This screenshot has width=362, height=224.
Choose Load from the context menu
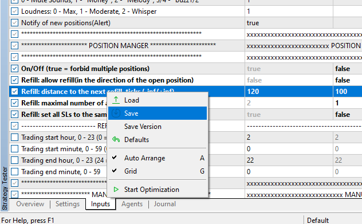[x=158, y=100]
